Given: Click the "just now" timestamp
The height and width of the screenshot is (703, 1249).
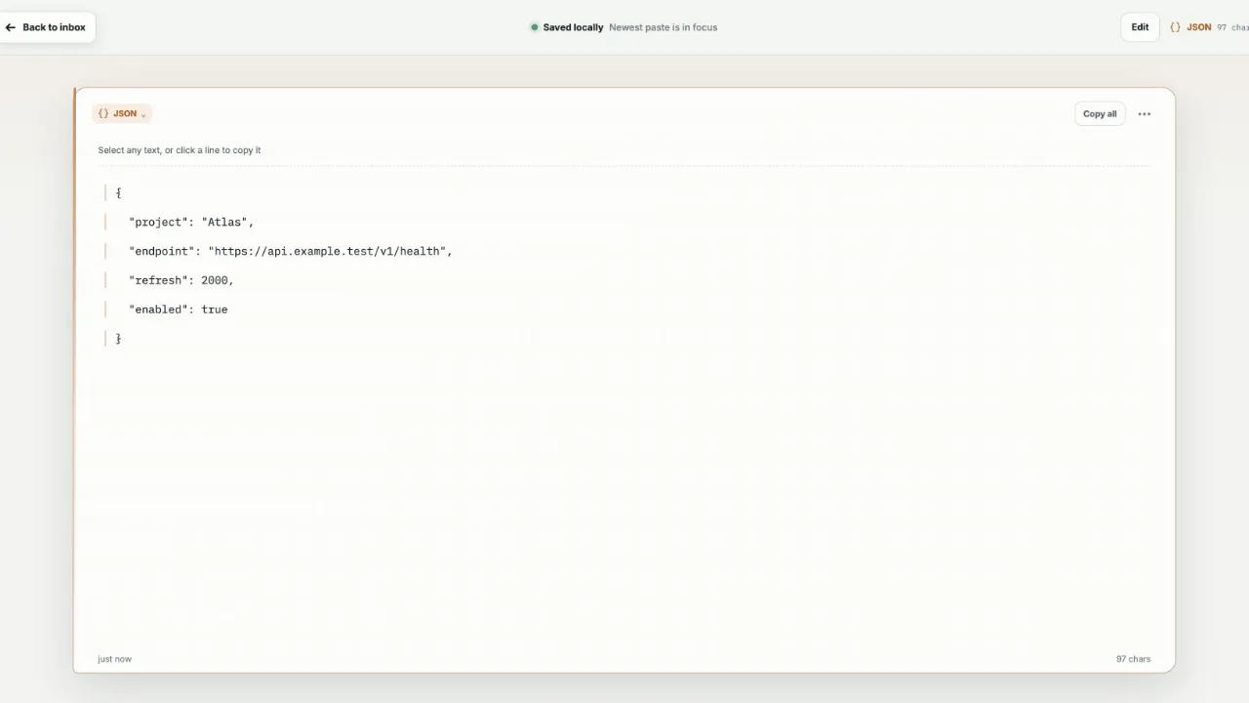Looking at the screenshot, I should point(114,659).
